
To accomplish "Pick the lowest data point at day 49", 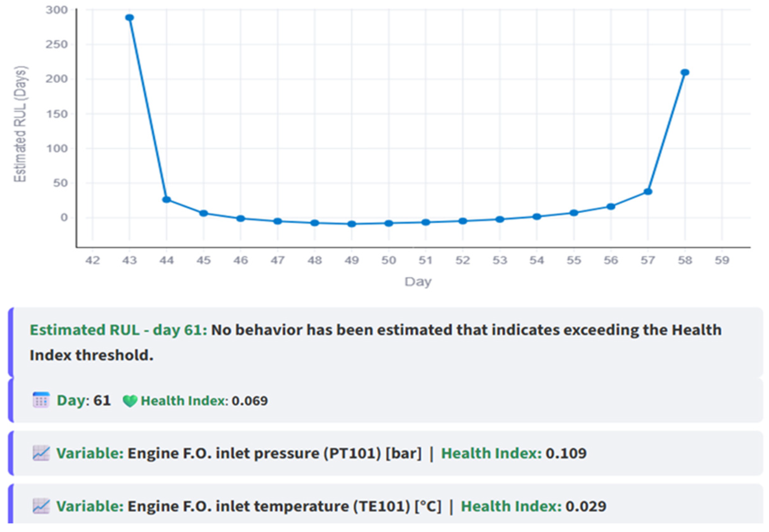I will point(352,224).
